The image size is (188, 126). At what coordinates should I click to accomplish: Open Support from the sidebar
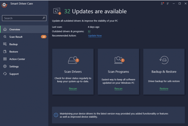(x=24, y=74)
